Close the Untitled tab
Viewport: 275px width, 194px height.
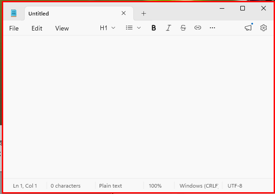[123, 13]
